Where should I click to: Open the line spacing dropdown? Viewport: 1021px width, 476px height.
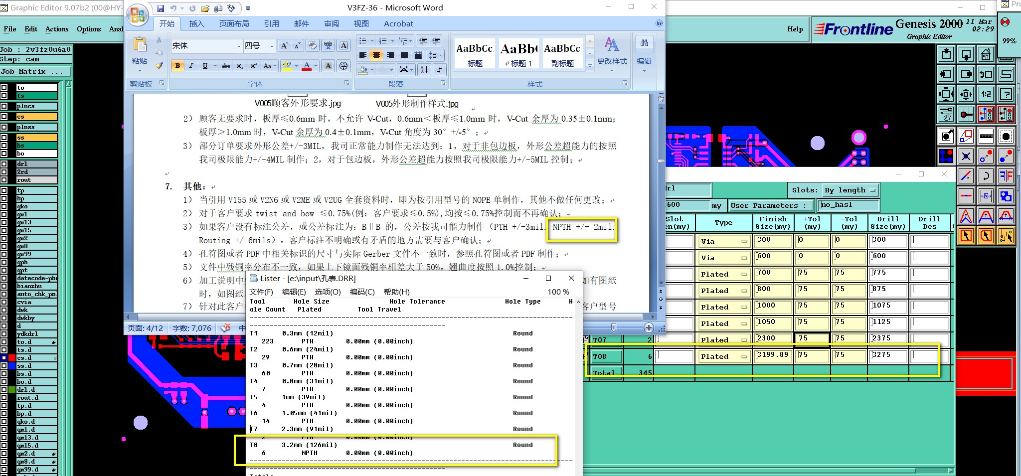tap(434, 55)
